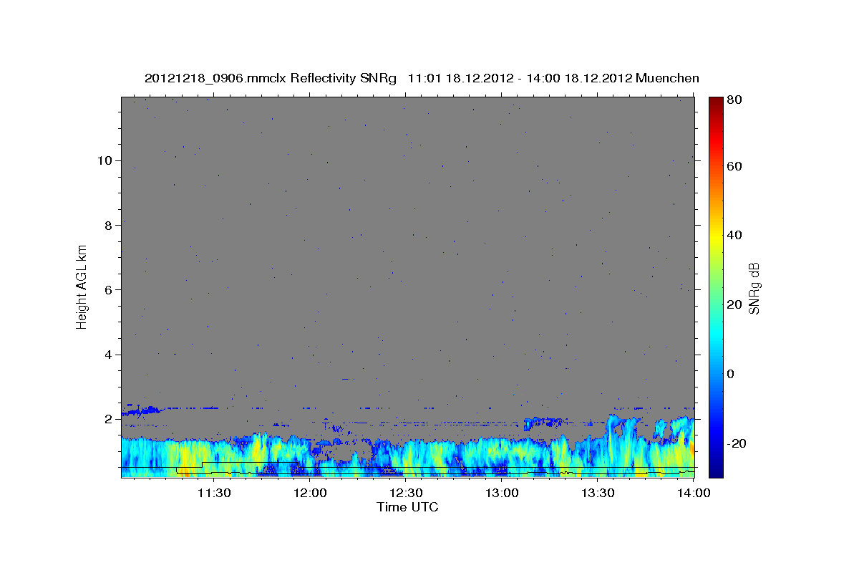
Task: Click the 'SNRg dB' colorbar label
Action: coord(754,287)
